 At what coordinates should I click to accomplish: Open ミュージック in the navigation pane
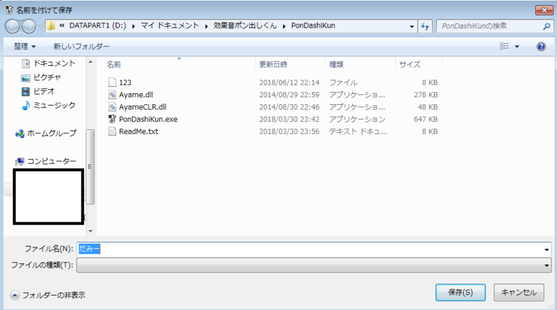[54, 106]
